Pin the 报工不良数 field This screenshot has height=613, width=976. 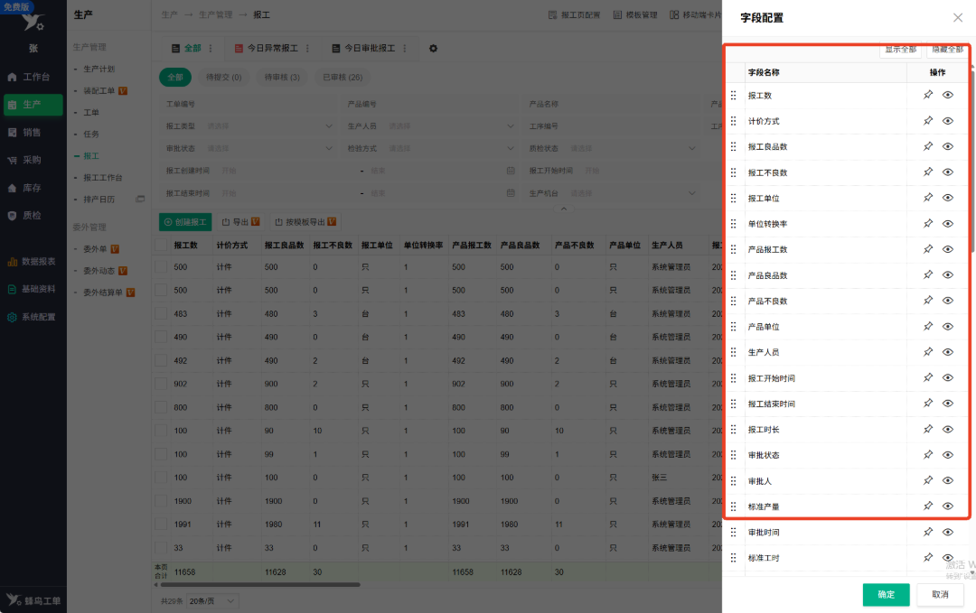pos(927,172)
